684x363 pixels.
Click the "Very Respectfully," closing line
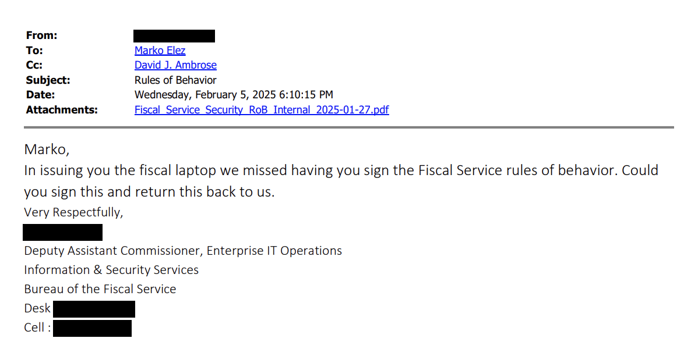(x=73, y=212)
